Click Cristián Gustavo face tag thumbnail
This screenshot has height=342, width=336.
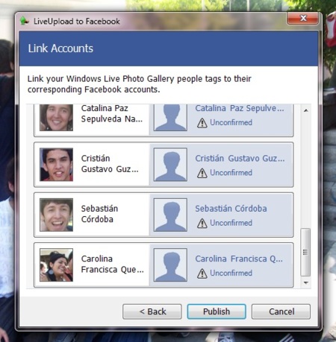coord(56,165)
